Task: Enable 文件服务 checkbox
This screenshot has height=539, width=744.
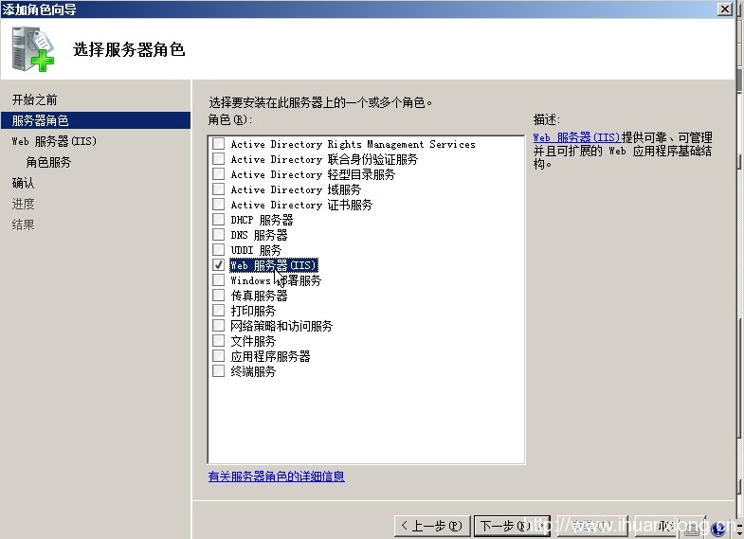Action: [x=218, y=341]
